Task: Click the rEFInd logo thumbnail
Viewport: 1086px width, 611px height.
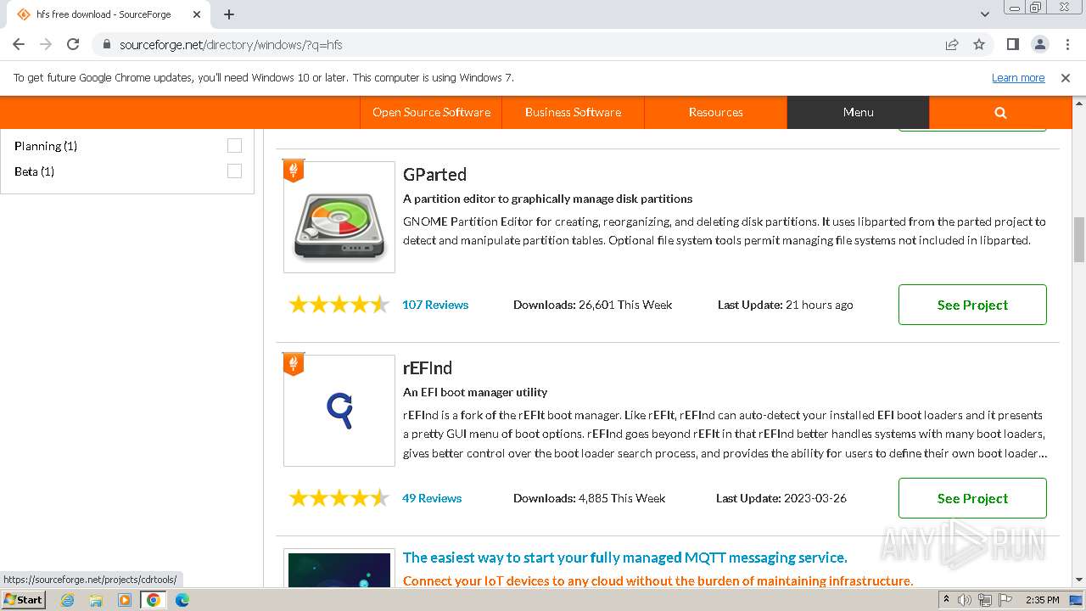Action: pos(339,411)
